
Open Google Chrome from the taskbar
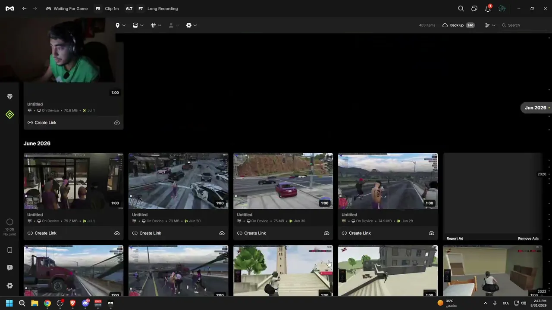[x=47, y=303]
